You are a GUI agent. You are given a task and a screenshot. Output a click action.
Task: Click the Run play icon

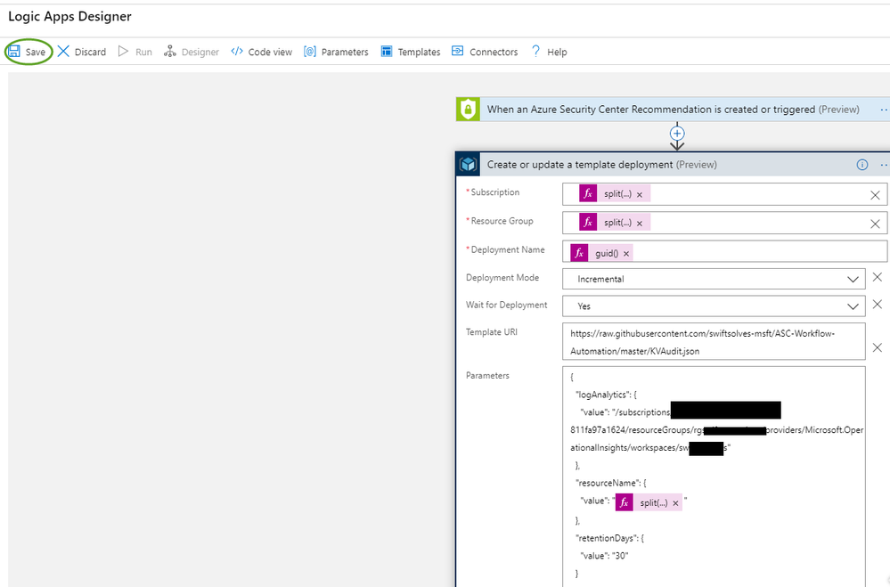click(123, 52)
